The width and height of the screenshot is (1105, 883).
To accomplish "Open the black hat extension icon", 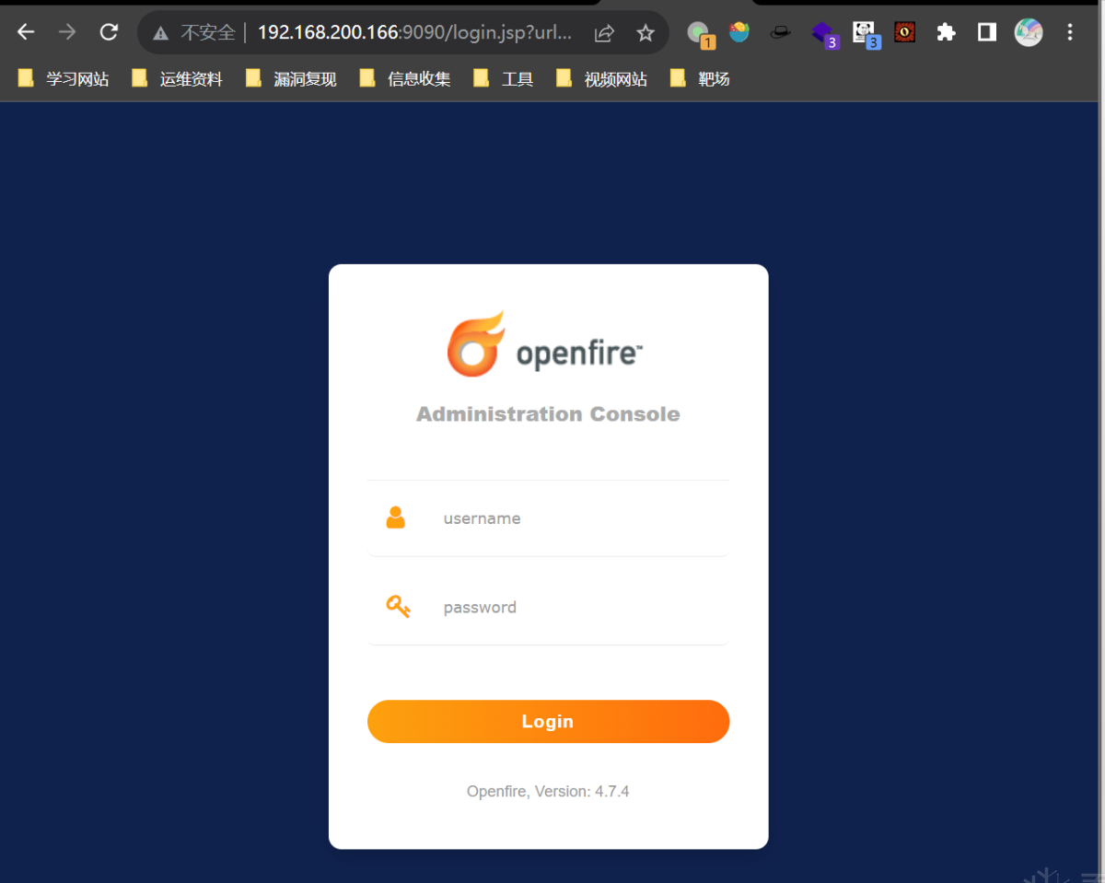I will (x=781, y=32).
